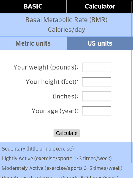Select the US units tab

click(100, 43)
